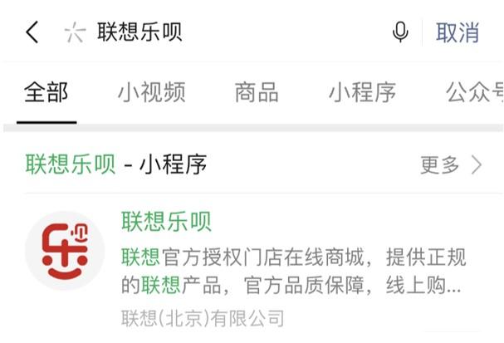504x343 pixels.
Task: Click the chevron arrow beside 更多
Action: point(477,164)
